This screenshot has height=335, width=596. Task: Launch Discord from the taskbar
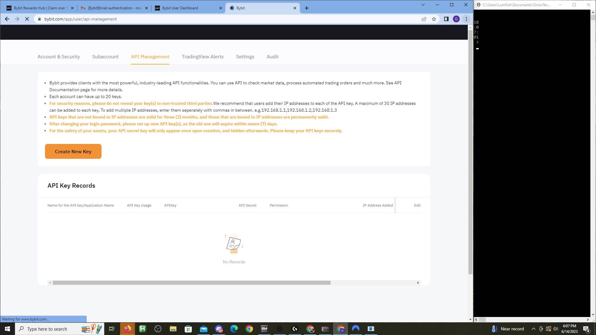coord(219,329)
